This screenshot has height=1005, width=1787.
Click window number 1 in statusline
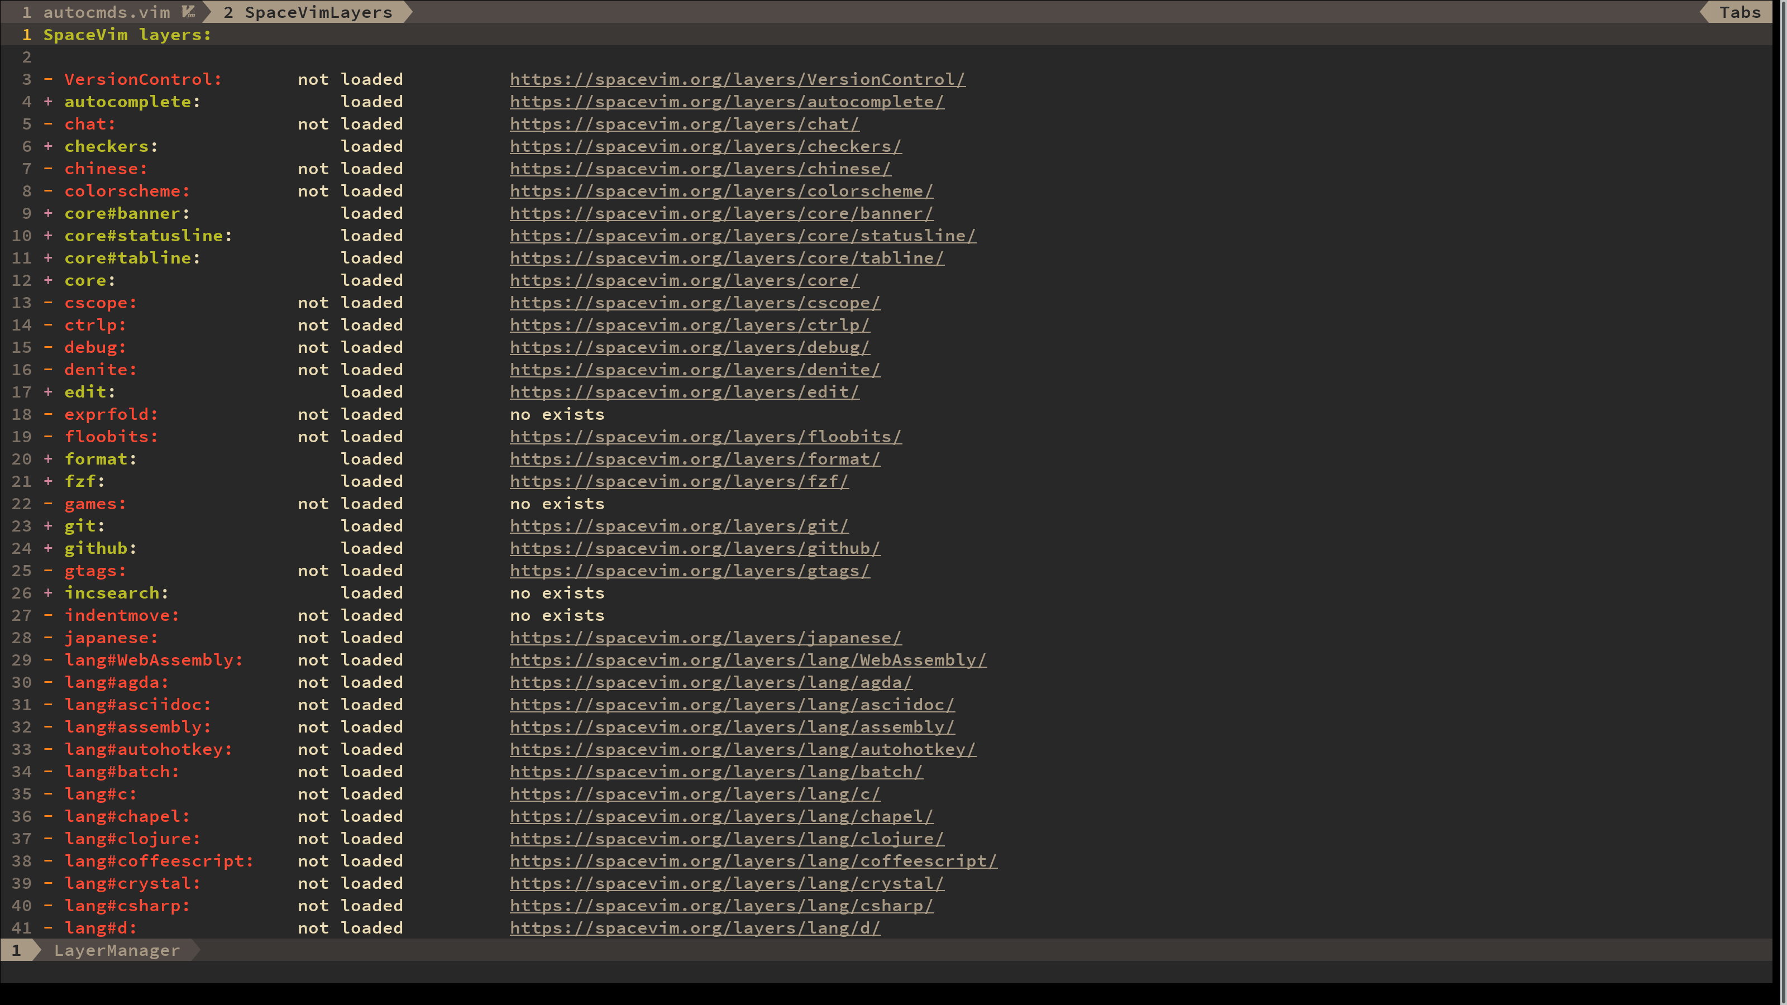click(16, 950)
